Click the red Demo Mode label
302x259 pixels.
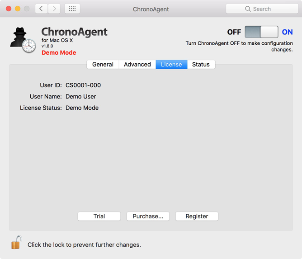click(59, 52)
